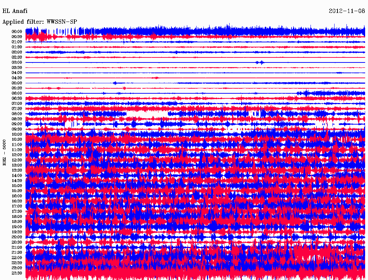
Task: Select the 23:00 time label
Action: click(17, 268)
